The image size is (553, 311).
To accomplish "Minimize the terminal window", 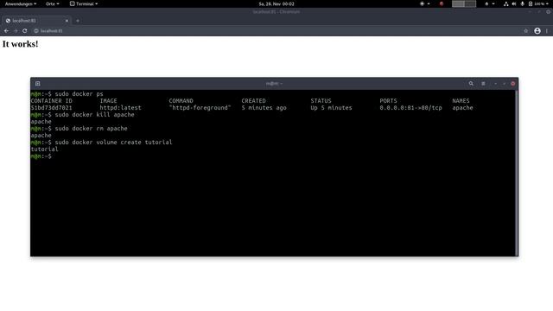I will point(495,84).
